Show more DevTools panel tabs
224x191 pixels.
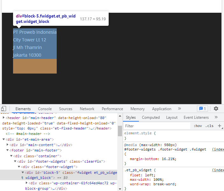coord(179,109)
